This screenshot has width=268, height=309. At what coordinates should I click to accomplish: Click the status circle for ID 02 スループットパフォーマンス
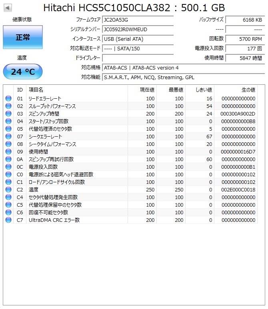pyautogui.click(x=8, y=106)
